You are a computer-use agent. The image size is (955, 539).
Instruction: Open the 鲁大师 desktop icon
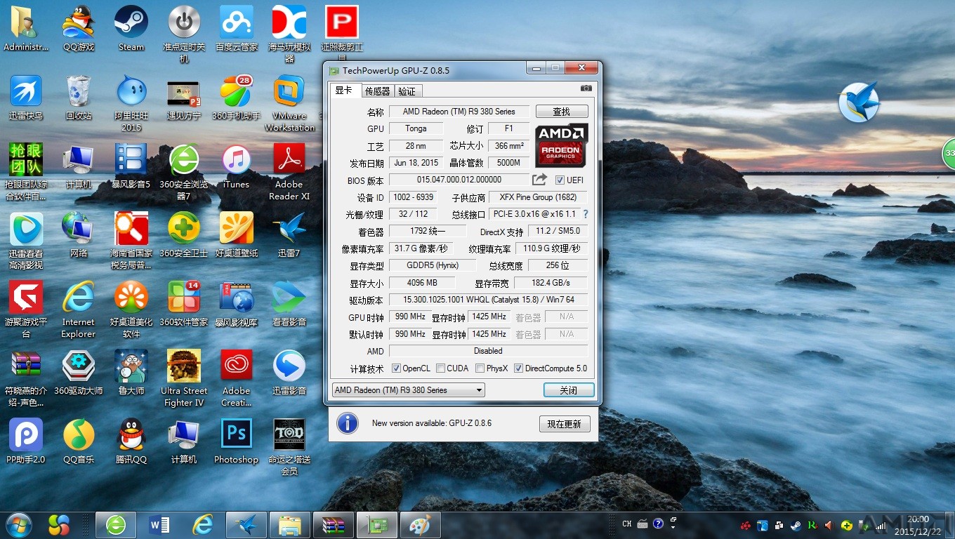click(x=131, y=373)
